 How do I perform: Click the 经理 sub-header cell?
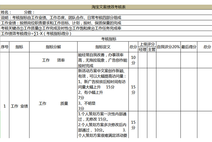click(x=142, y=50)
